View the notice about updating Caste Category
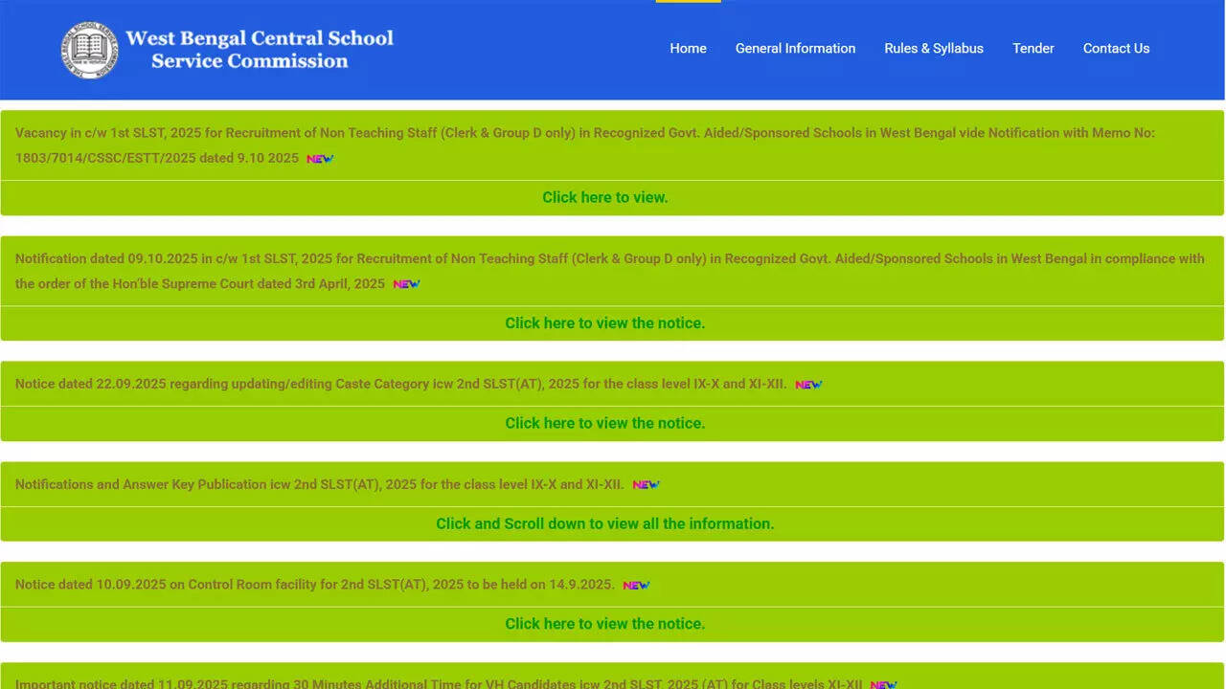 click(x=604, y=423)
